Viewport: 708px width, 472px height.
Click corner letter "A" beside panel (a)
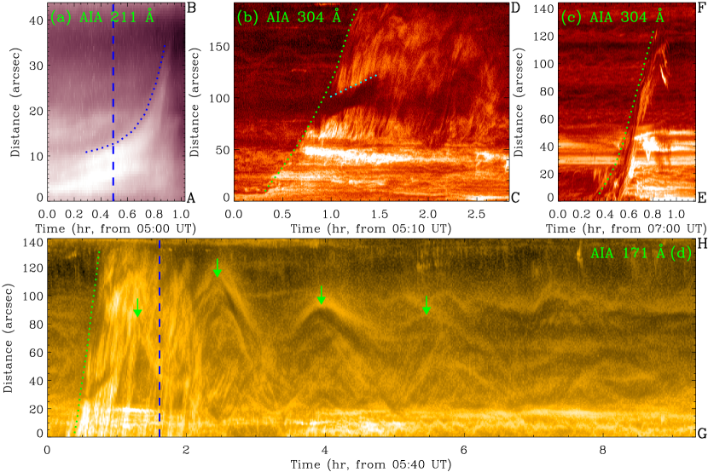click(191, 198)
